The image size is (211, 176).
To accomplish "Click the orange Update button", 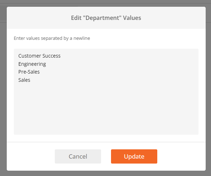I will click(134, 156).
